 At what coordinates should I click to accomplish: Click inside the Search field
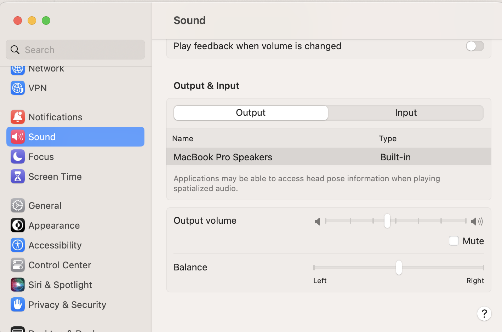[75, 50]
